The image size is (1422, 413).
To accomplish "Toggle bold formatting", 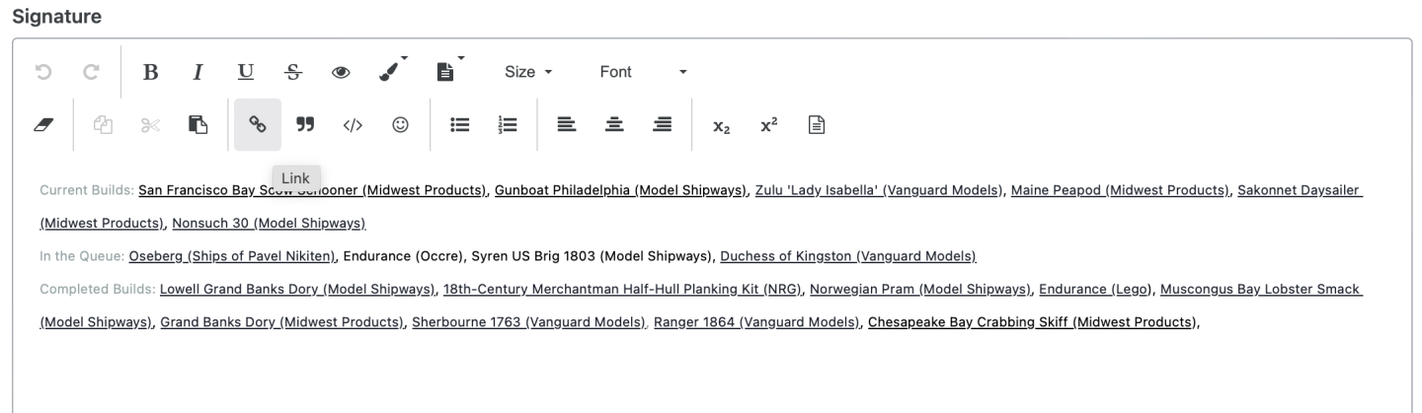I will [x=150, y=72].
